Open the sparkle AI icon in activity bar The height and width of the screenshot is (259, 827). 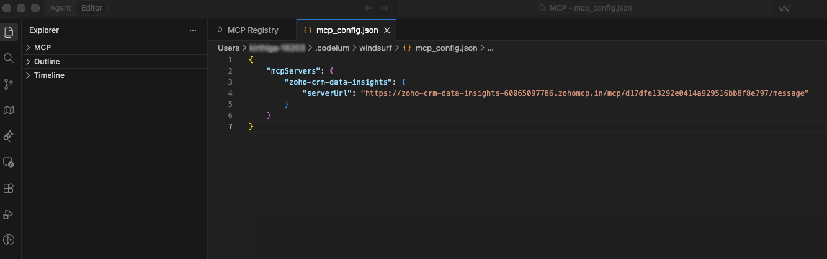(x=9, y=136)
